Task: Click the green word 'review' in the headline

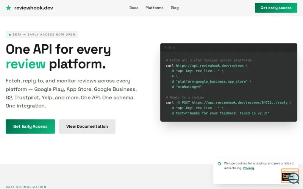Action: tap(25, 64)
